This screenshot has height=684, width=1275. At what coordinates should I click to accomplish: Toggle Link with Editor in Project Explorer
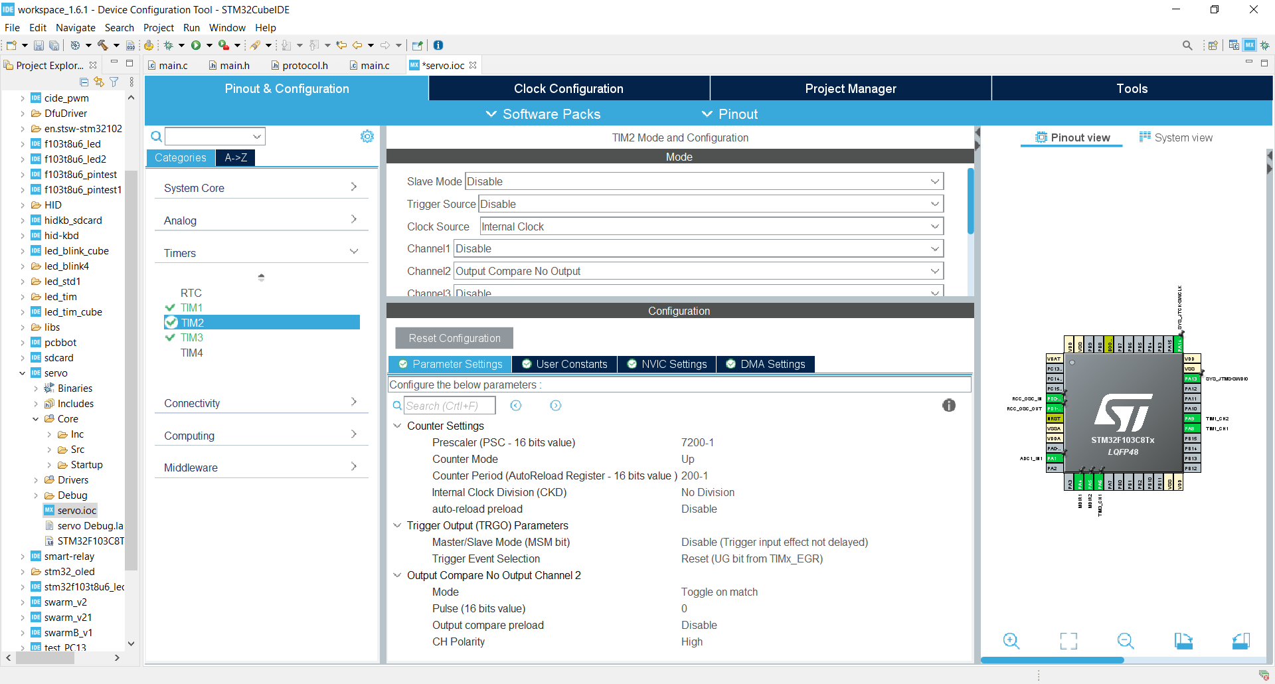(99, 82)
